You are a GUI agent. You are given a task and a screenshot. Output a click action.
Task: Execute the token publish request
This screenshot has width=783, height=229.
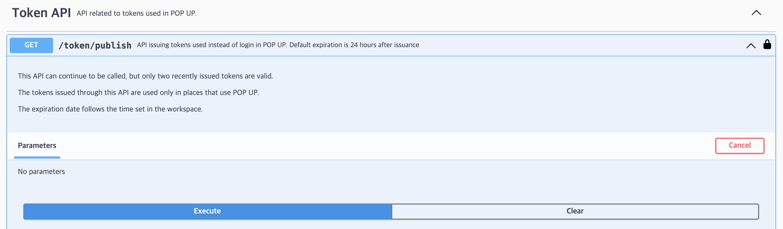[x=207, y=211]
